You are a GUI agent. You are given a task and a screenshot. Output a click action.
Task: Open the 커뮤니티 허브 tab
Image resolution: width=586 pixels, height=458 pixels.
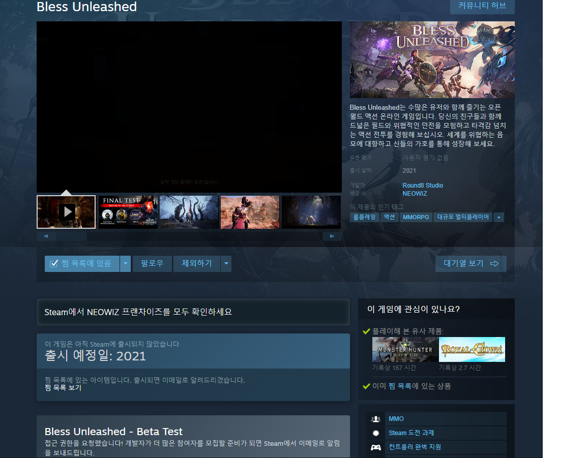482,6
